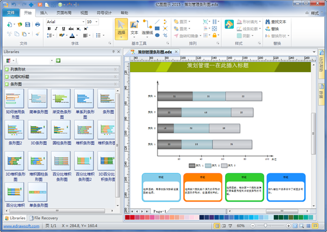Switch to the 插入 ribbon tab

44,11
